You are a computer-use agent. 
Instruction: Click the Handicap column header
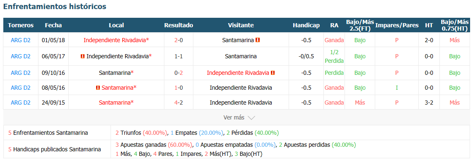click(x=306, y=25)
